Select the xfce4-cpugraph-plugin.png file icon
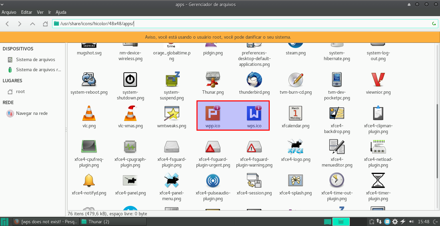Image resolution: width=440 pixels, height=226 pixels. coord(130,147)
